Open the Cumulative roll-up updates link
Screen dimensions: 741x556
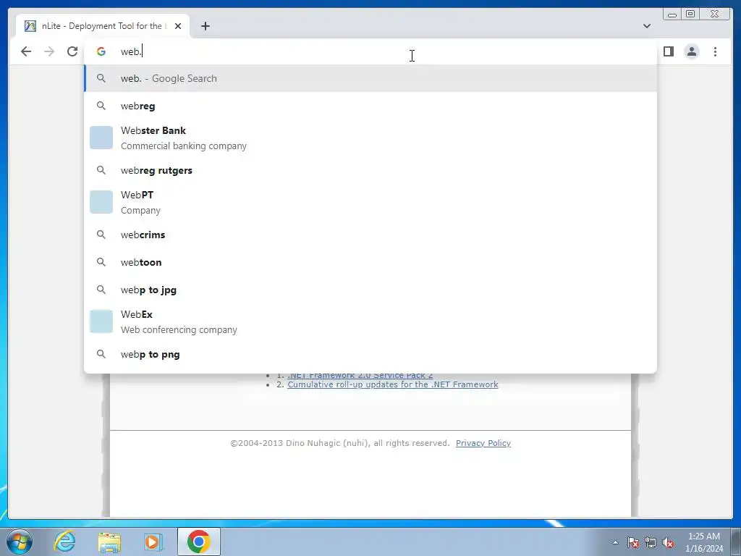click(393, 384)
